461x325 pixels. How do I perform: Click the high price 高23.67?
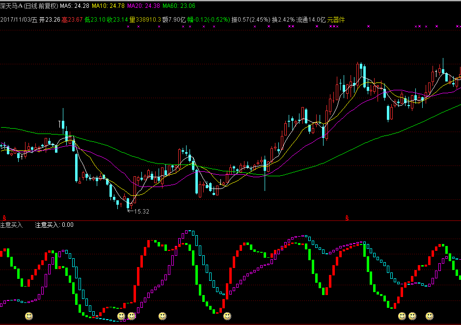coord(72,20)
